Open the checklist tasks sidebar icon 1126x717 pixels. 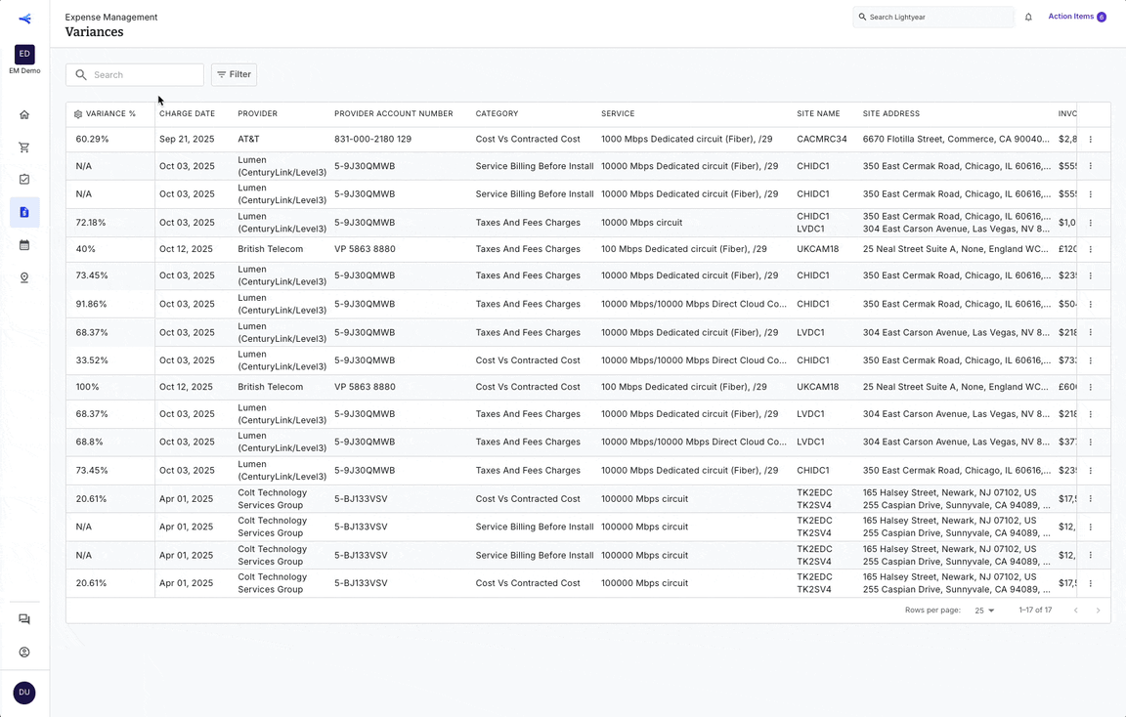pyautogui.click(x=24, y=180)
